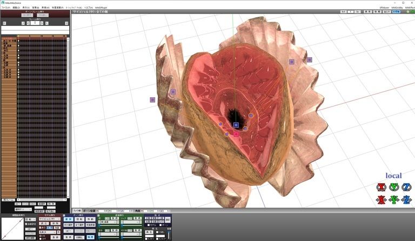
Task: Click the 再生 play button
Action: click(149, 232)
